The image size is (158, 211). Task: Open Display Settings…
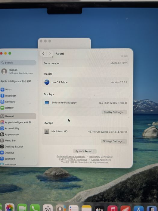tap(114, 112)
